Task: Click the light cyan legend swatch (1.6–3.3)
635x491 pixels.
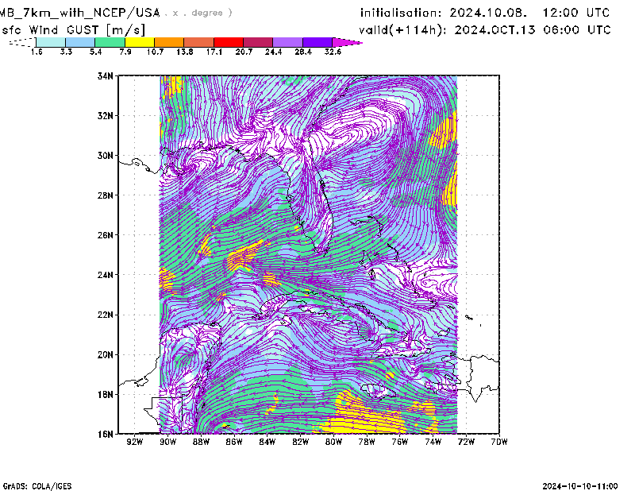Action: [x=51, y=42]
